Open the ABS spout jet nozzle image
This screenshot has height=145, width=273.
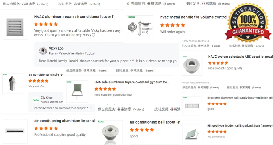(192, 65)
